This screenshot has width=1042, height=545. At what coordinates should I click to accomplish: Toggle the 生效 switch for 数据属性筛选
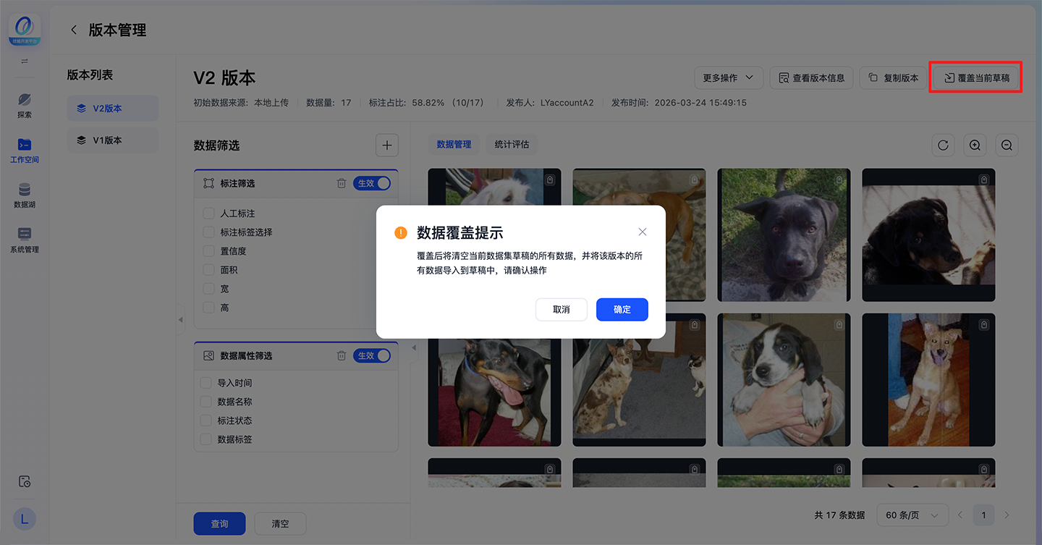372,356
